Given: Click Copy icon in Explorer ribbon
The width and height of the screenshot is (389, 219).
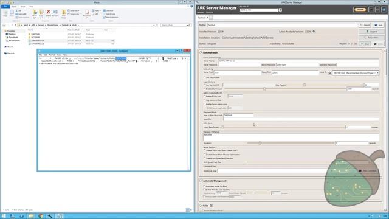Looking at the screenshot, I should [5, 13].
